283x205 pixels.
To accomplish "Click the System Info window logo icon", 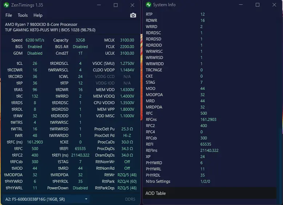I will [x=148, y=5].
